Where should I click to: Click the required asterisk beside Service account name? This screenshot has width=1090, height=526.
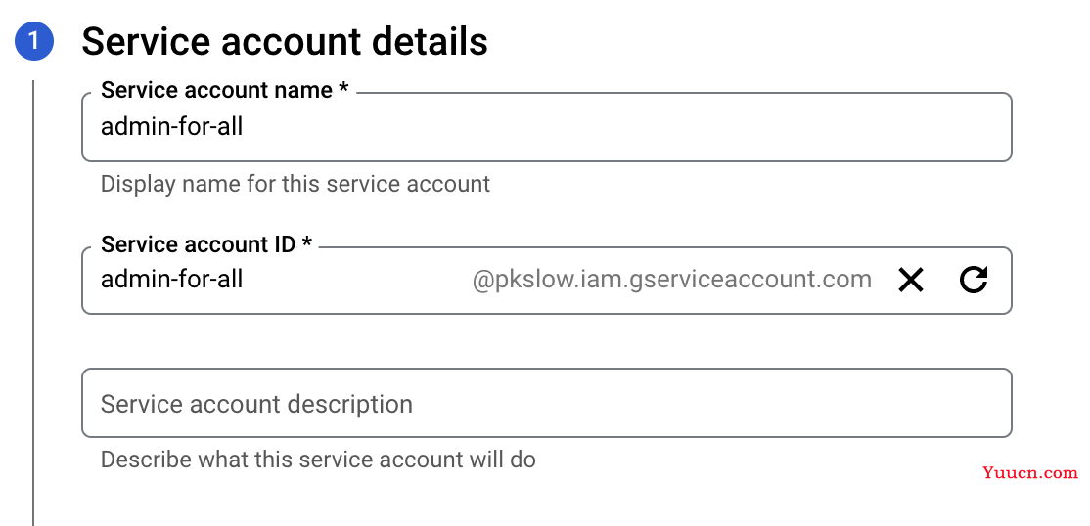click(x=343, y=89)
